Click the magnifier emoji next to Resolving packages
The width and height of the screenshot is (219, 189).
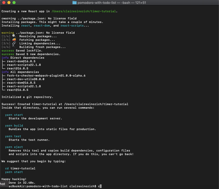(14, 36)
